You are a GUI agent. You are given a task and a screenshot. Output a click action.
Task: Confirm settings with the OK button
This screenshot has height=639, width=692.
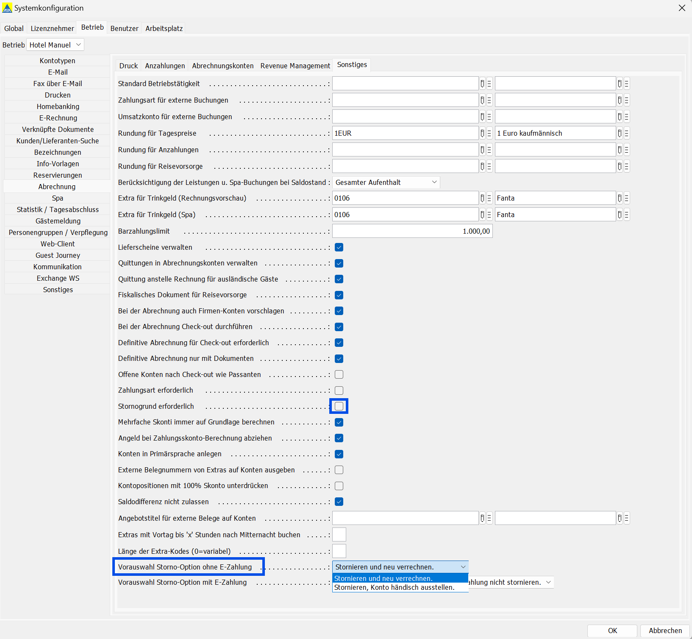(x=612, y=631)
